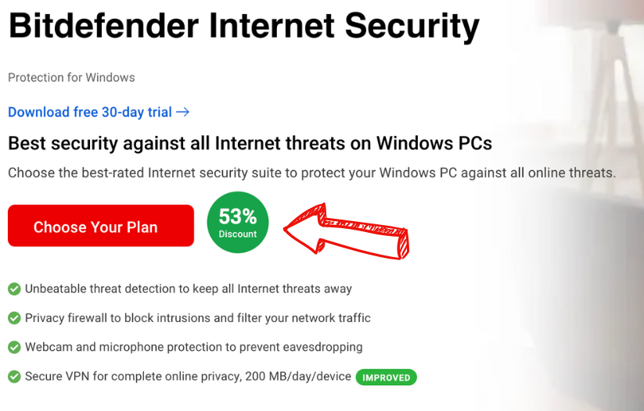Image resolution: width=644 pixels, height=411 pixels.
Task: Click the arrow icon after the trial link
Action: tap(183, 113)
